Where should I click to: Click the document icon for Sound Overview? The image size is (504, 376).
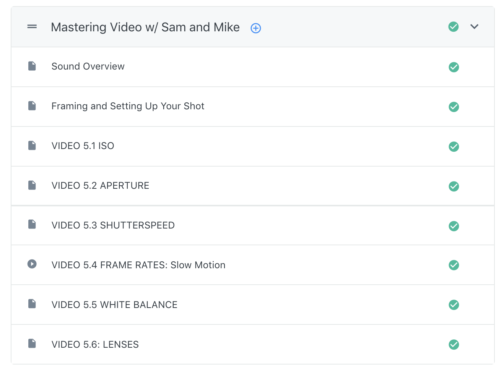click(x=32, y=66)
